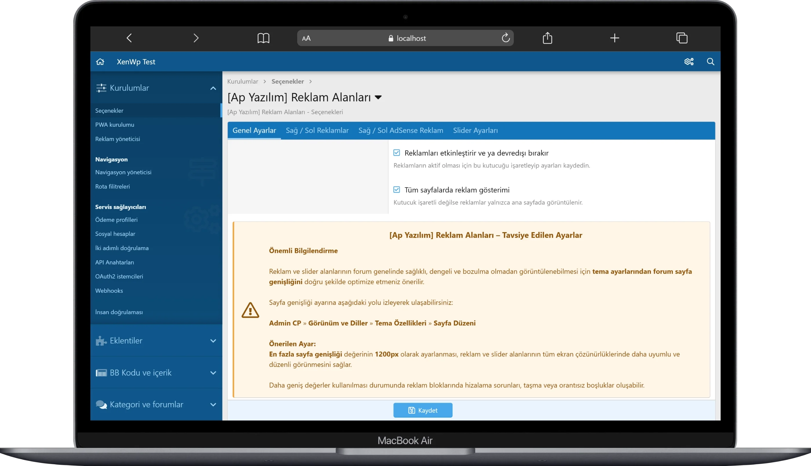Uncheck the 'Reklamları etkinleştirir' checkbox

pyautogui.click(x=397, y=153)
